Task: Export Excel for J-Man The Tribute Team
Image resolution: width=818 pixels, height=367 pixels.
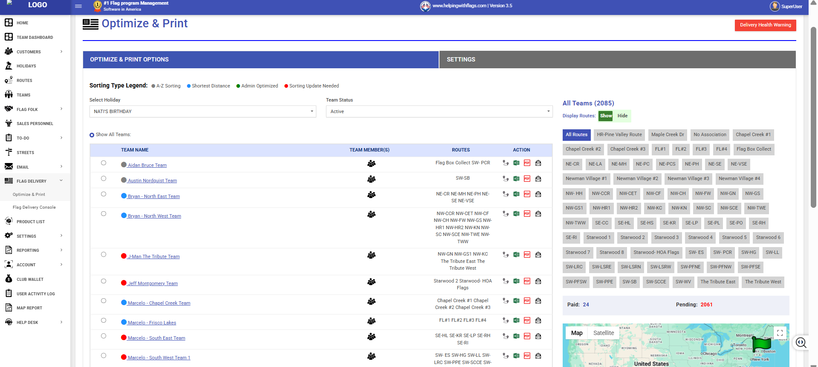Action: pos(516,255)
